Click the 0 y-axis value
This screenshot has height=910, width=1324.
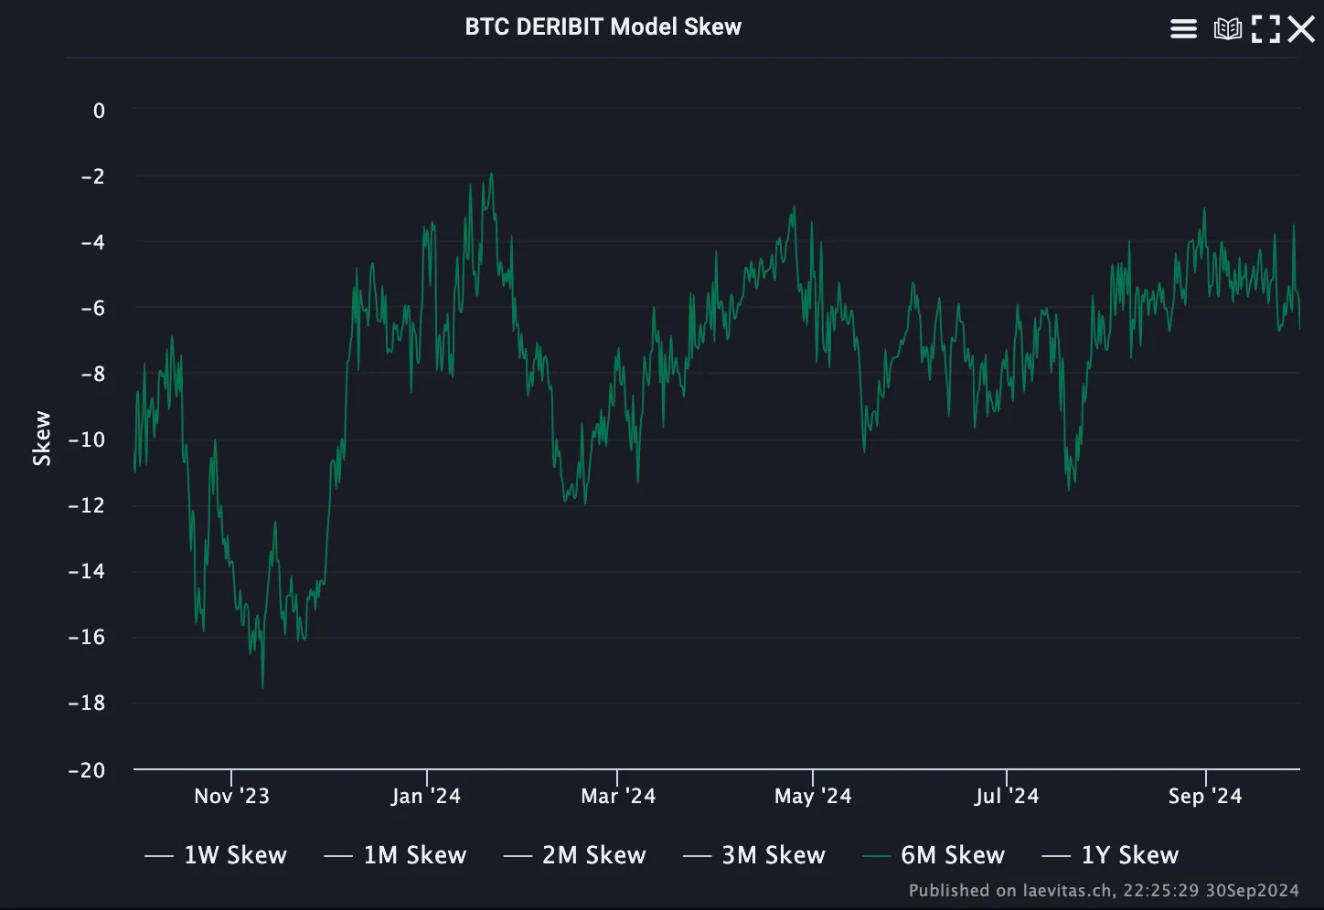click(x=100, y=111)
